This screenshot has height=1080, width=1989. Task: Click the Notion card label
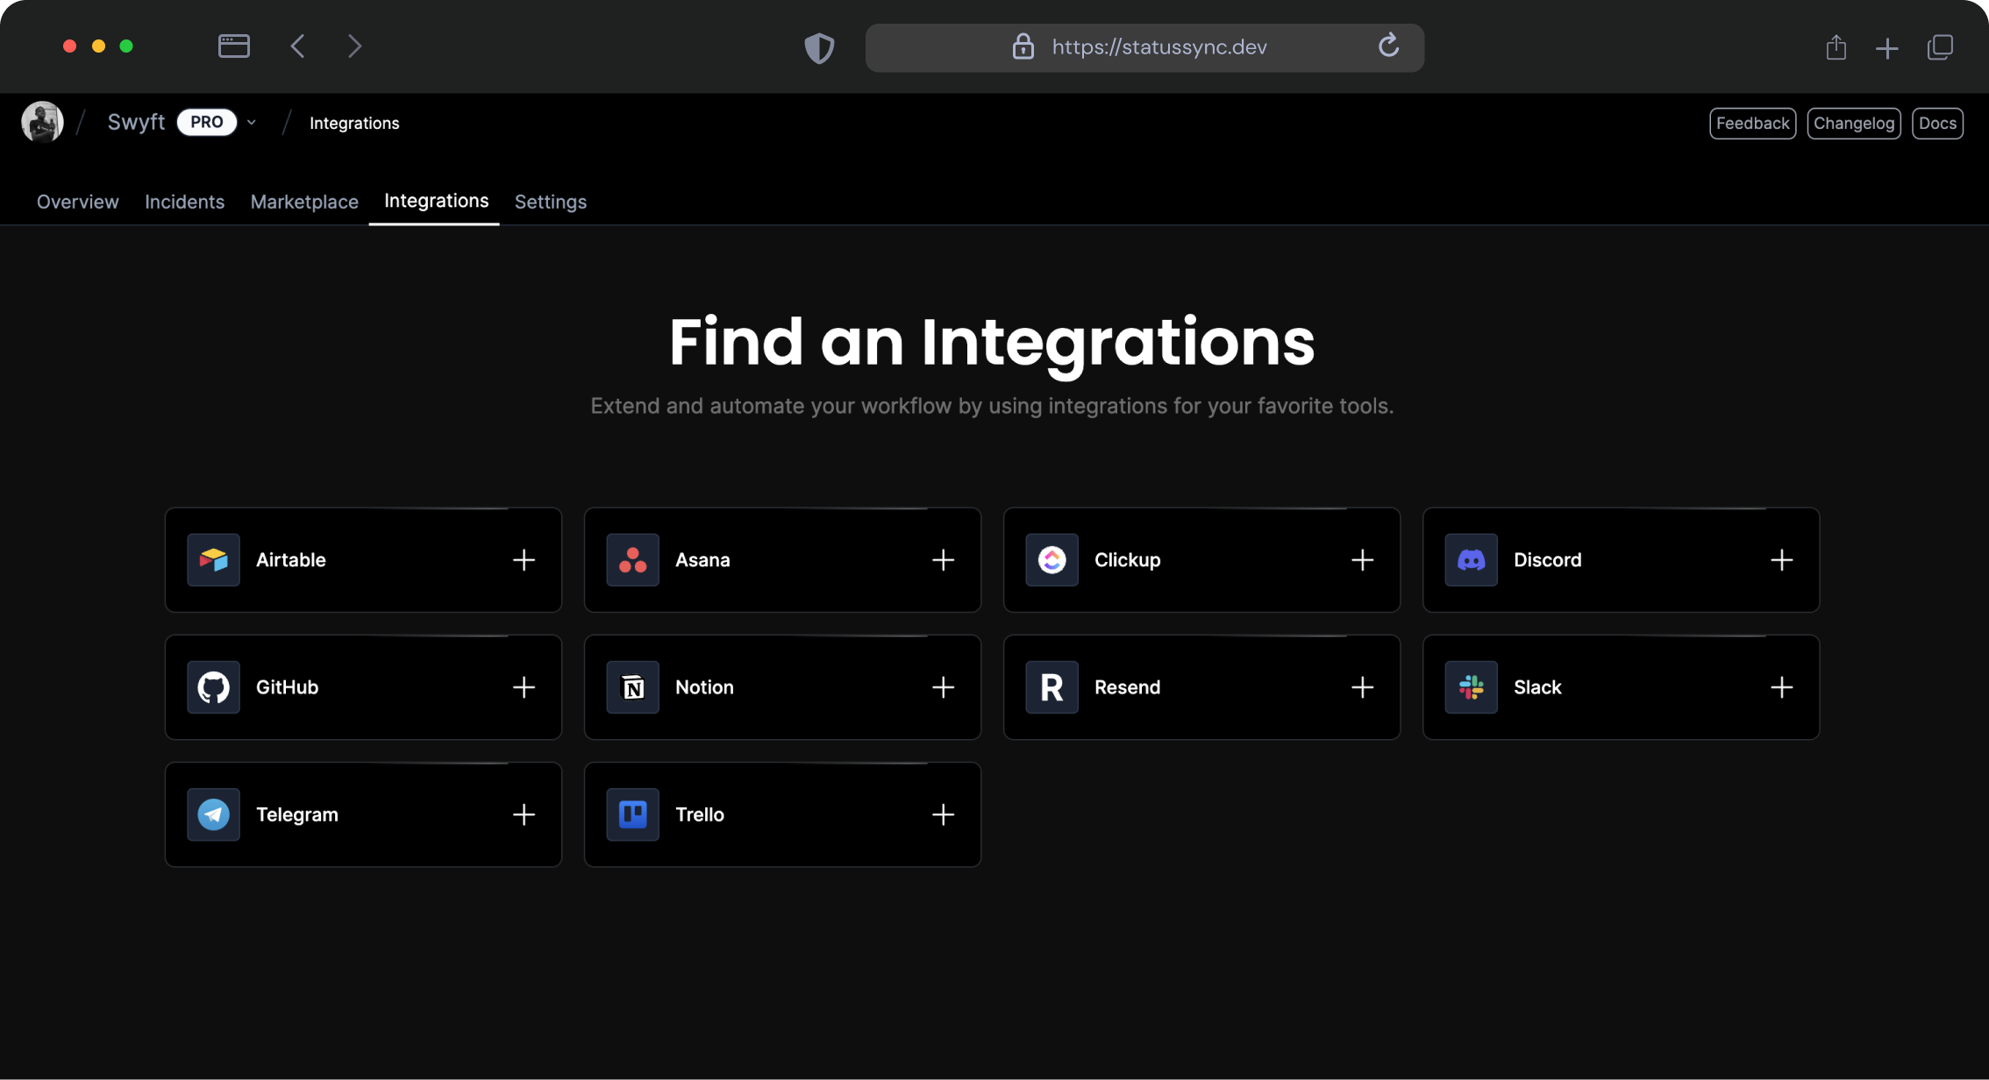click(704, 687)
